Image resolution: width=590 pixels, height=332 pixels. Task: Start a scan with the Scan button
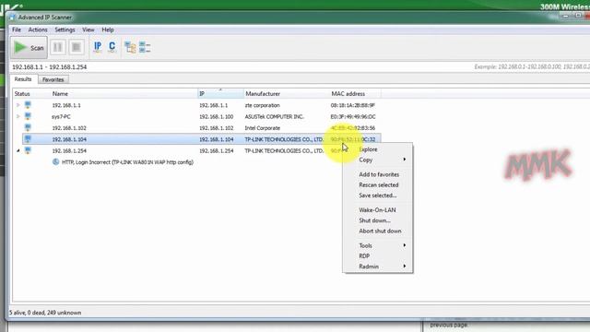29,48
